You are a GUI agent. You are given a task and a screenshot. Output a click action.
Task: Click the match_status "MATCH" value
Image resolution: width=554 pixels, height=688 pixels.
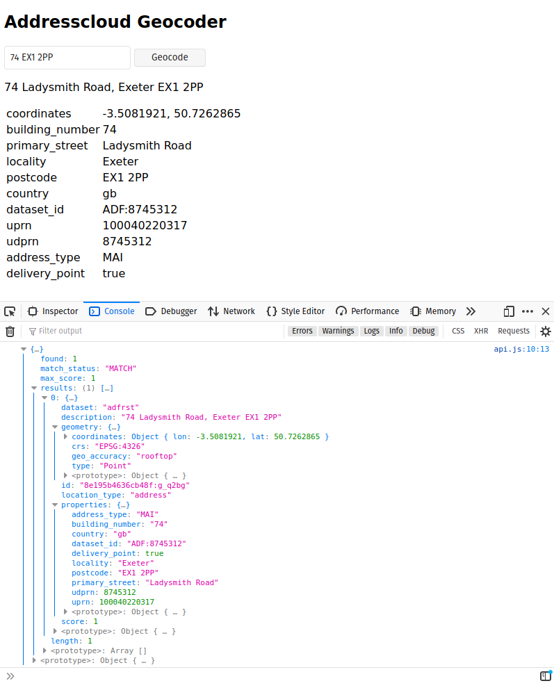pyautogui.click(x=121, y=368)
